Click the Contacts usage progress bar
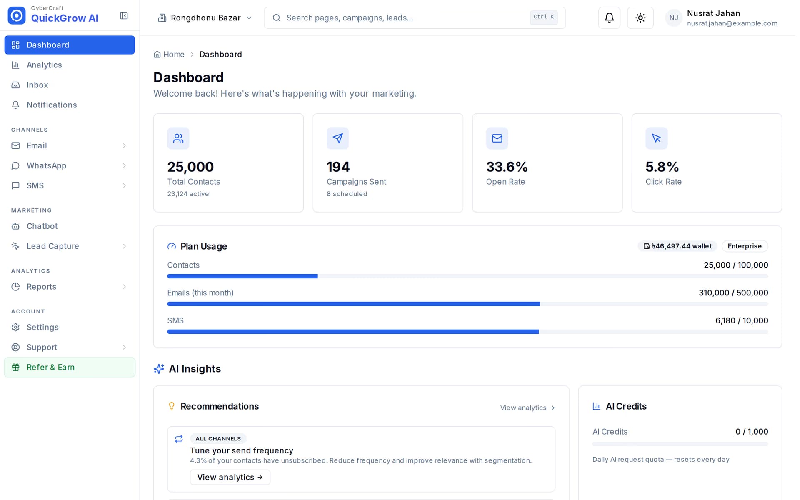 pyautogui.click(x=467, y=276)
